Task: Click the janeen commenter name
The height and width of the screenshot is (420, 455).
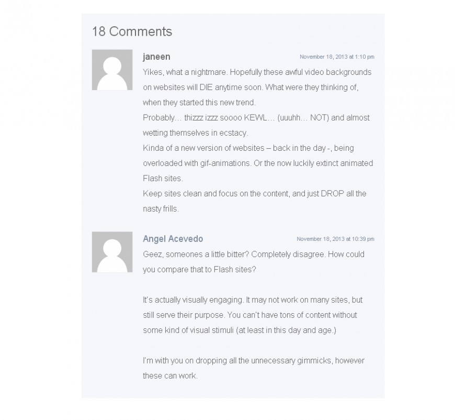Action: click(156, 57)
